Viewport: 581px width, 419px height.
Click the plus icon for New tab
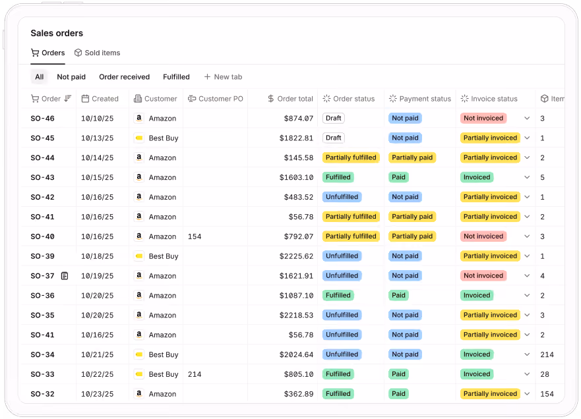207,76
